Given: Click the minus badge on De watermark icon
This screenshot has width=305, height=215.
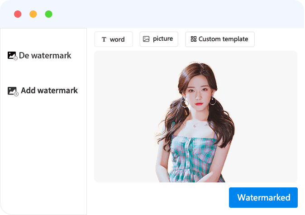Looking at the screenshot, I should point(15,58).
